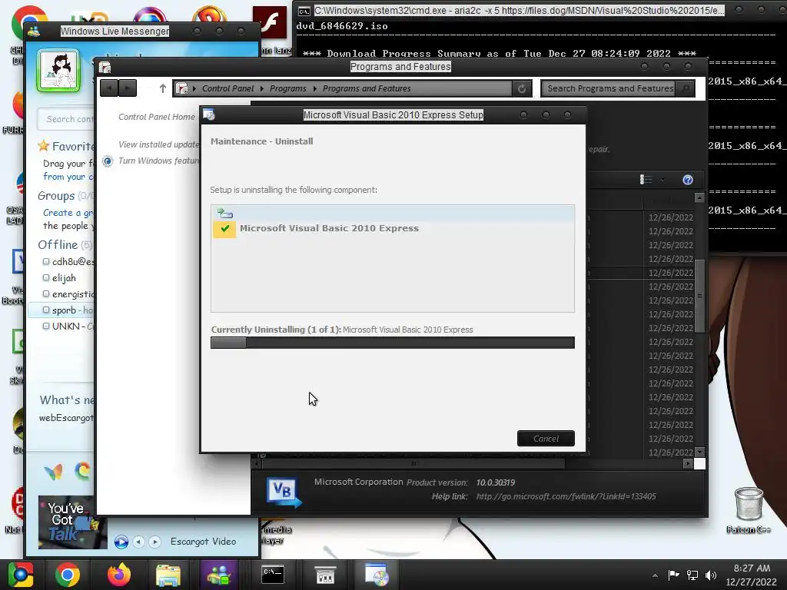Viewport: 787px width, 590px height.
Task: Open the Microsoft help link URL
Action: (x=566, y=496)
